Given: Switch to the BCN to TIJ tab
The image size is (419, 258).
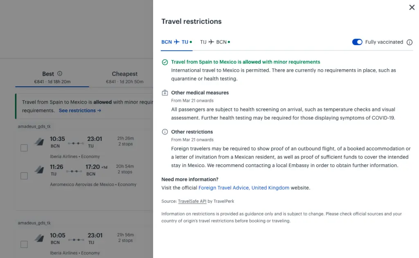Looking at the screenshot, I should 176,42.
